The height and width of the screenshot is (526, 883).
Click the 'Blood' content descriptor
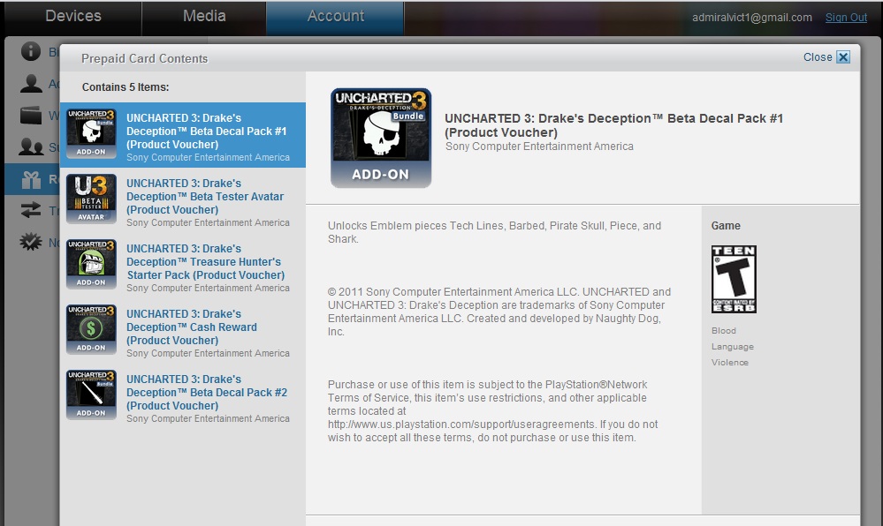tap(724, 331)
